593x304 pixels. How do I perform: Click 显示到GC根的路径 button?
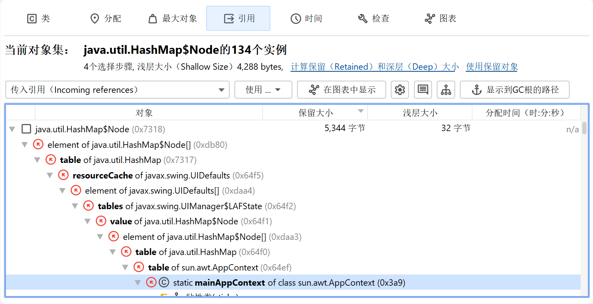pos(515,90)
